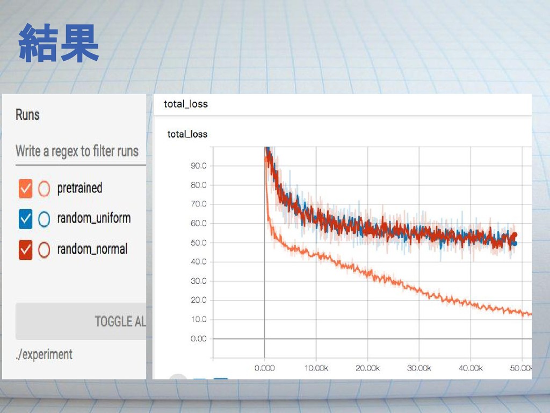550x413 pixels.
Task: Click the total_loss chart title
Action: coord(187,134)
